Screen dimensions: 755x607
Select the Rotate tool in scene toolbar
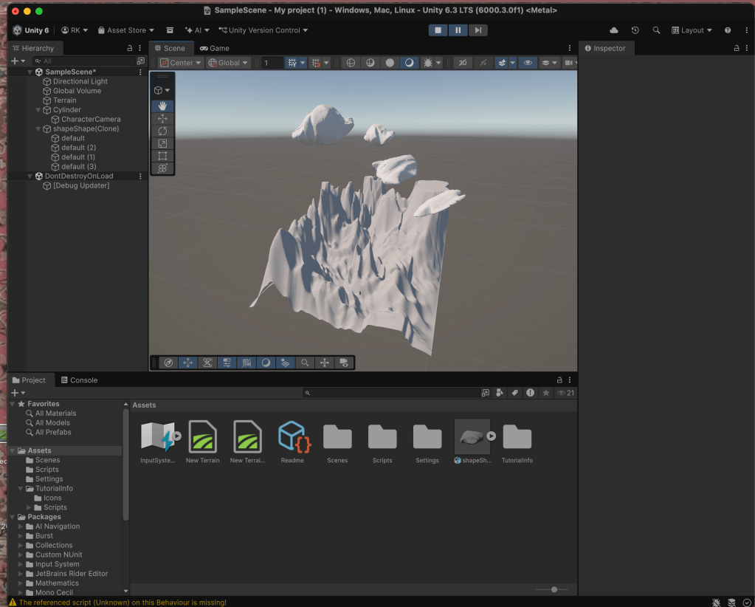click(162, 131)
